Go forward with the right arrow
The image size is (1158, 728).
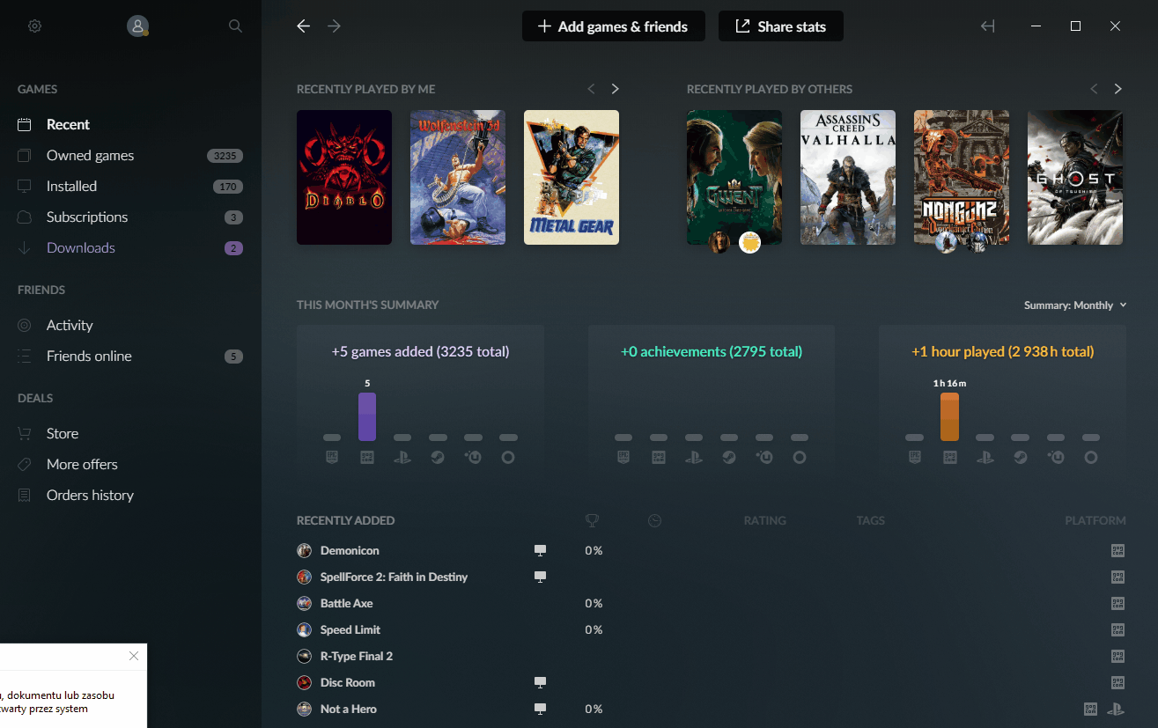(334, 26)
